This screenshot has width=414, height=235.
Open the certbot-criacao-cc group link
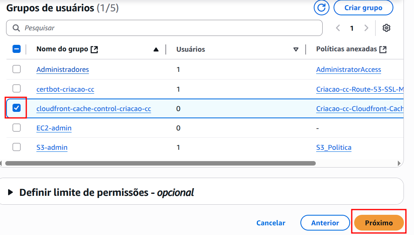[x=65, y=89]
